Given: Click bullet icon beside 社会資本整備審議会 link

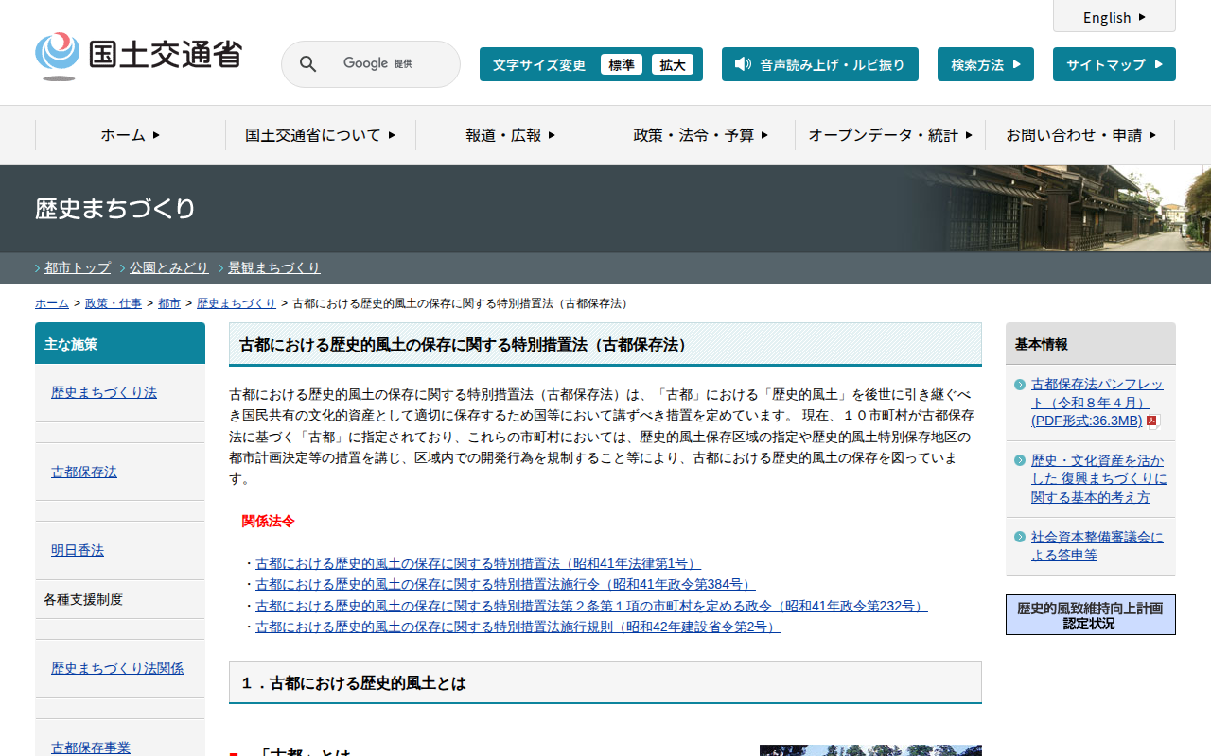Looking at the screenshot, I should tap(1019, 537).
